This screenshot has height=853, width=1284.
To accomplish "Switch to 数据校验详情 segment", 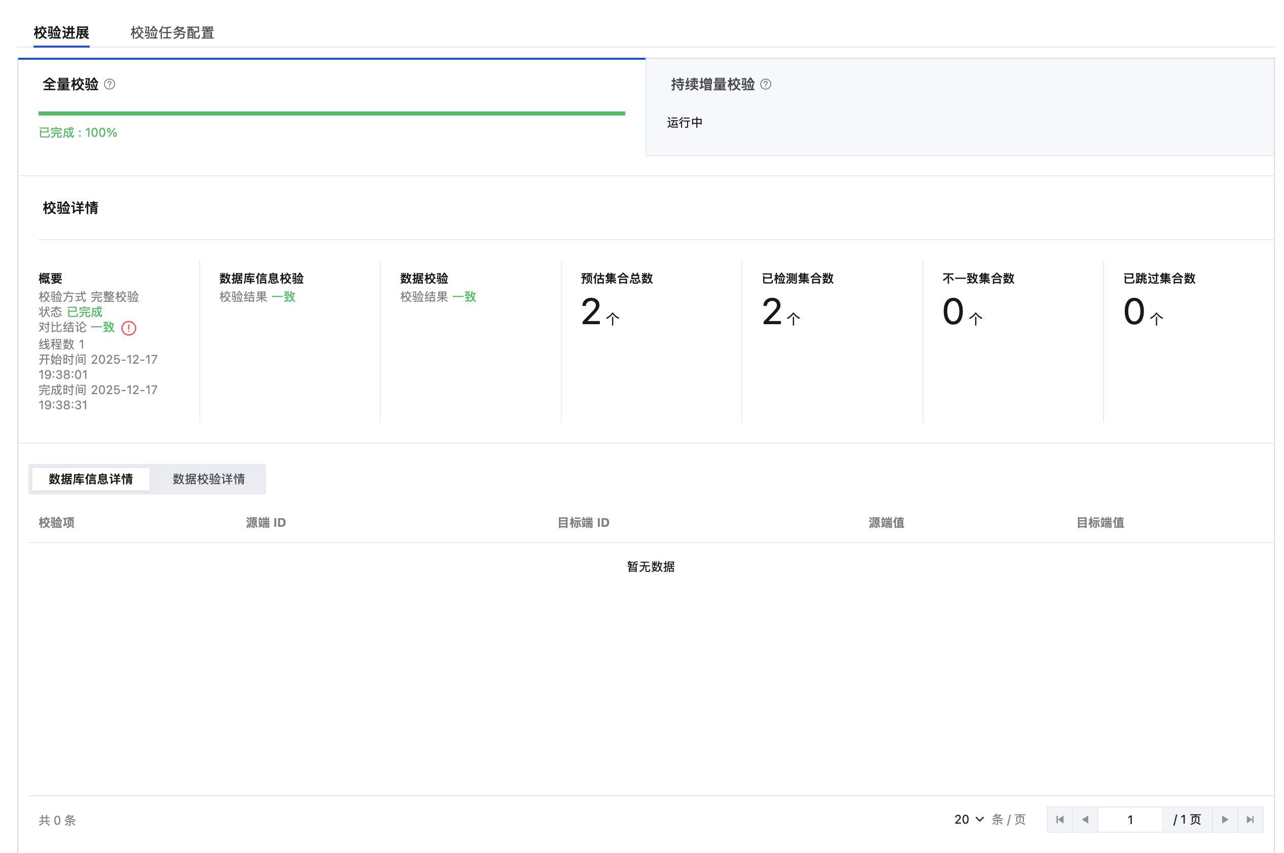I will coord(208,479).
